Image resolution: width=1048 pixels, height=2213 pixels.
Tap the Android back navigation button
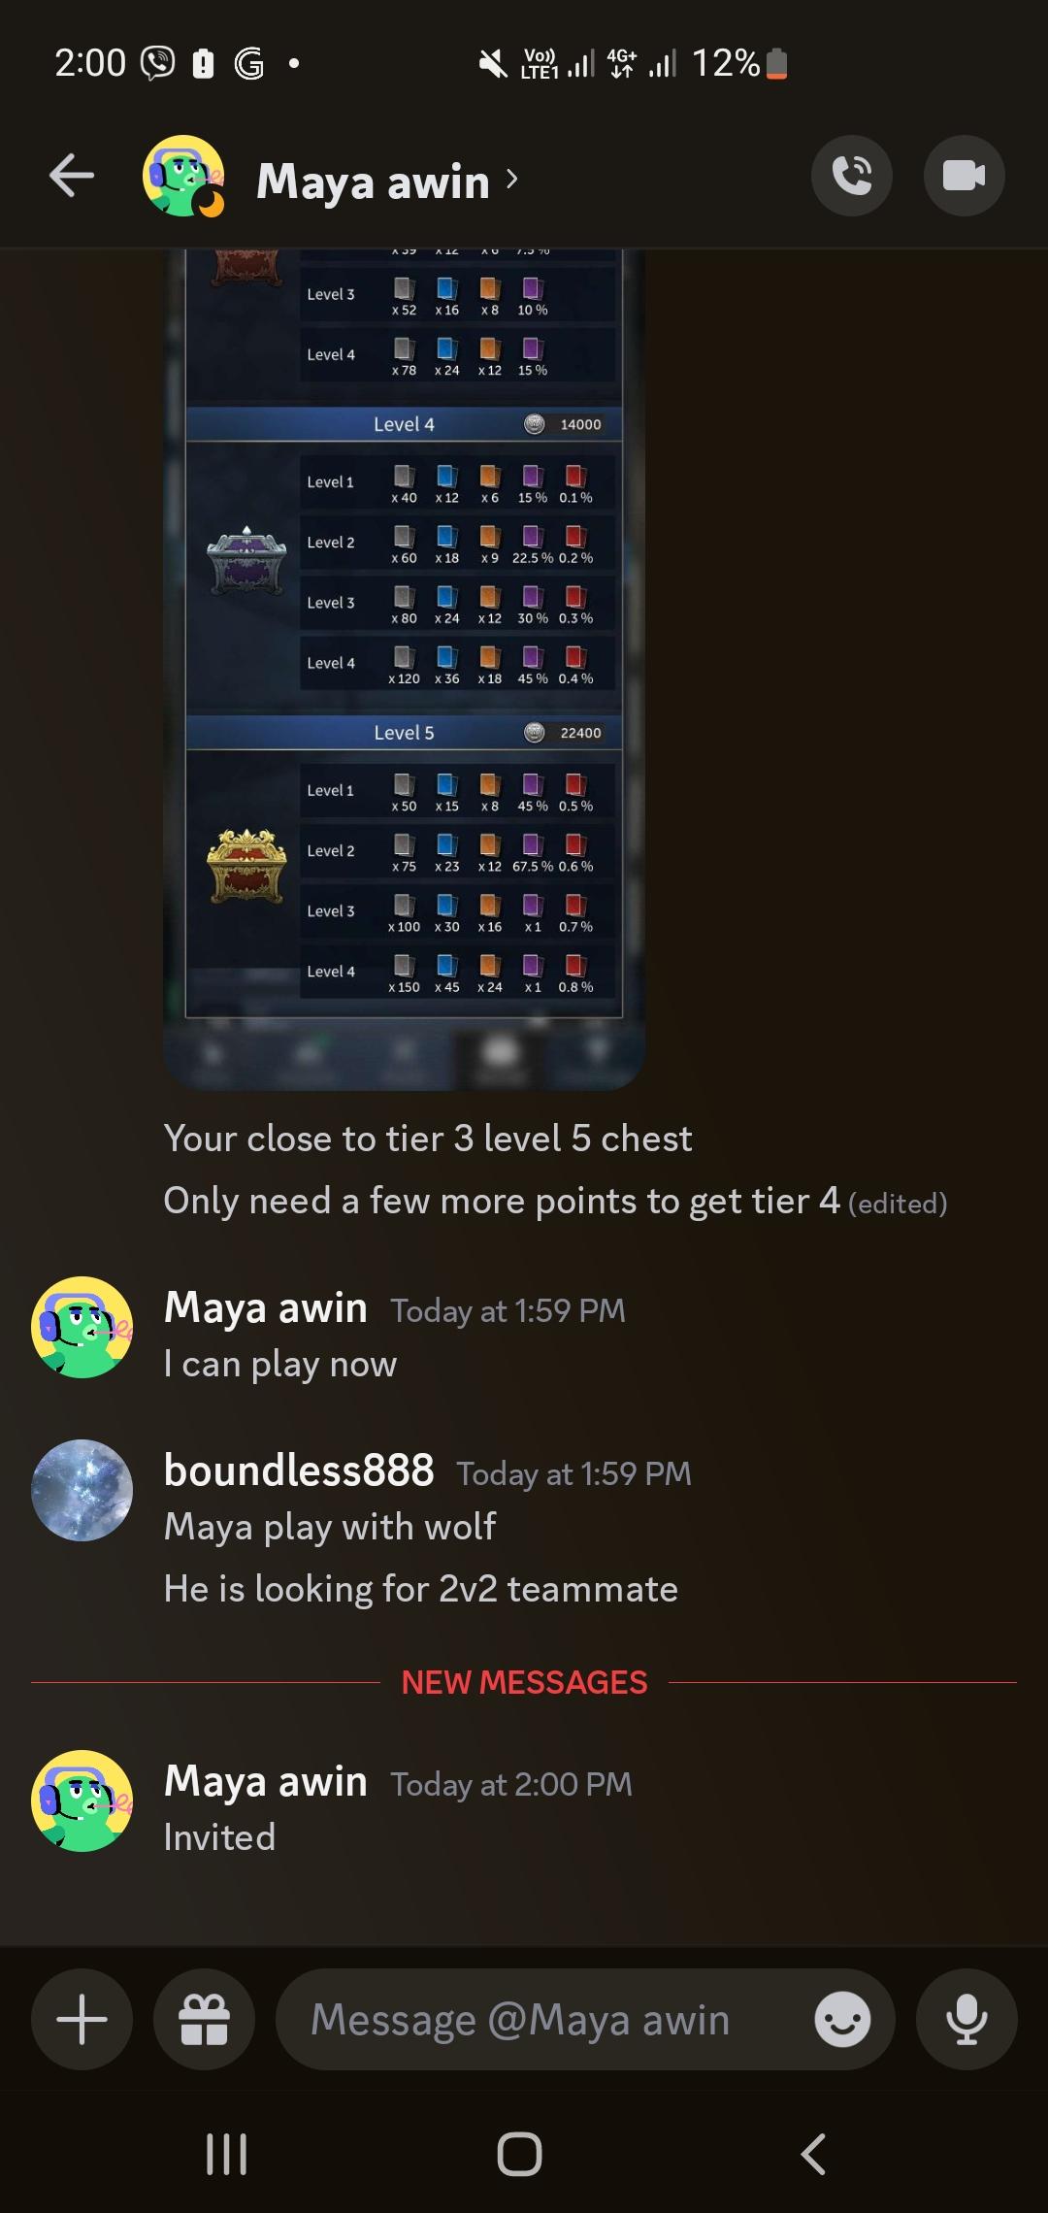(x=814, y=2154)
